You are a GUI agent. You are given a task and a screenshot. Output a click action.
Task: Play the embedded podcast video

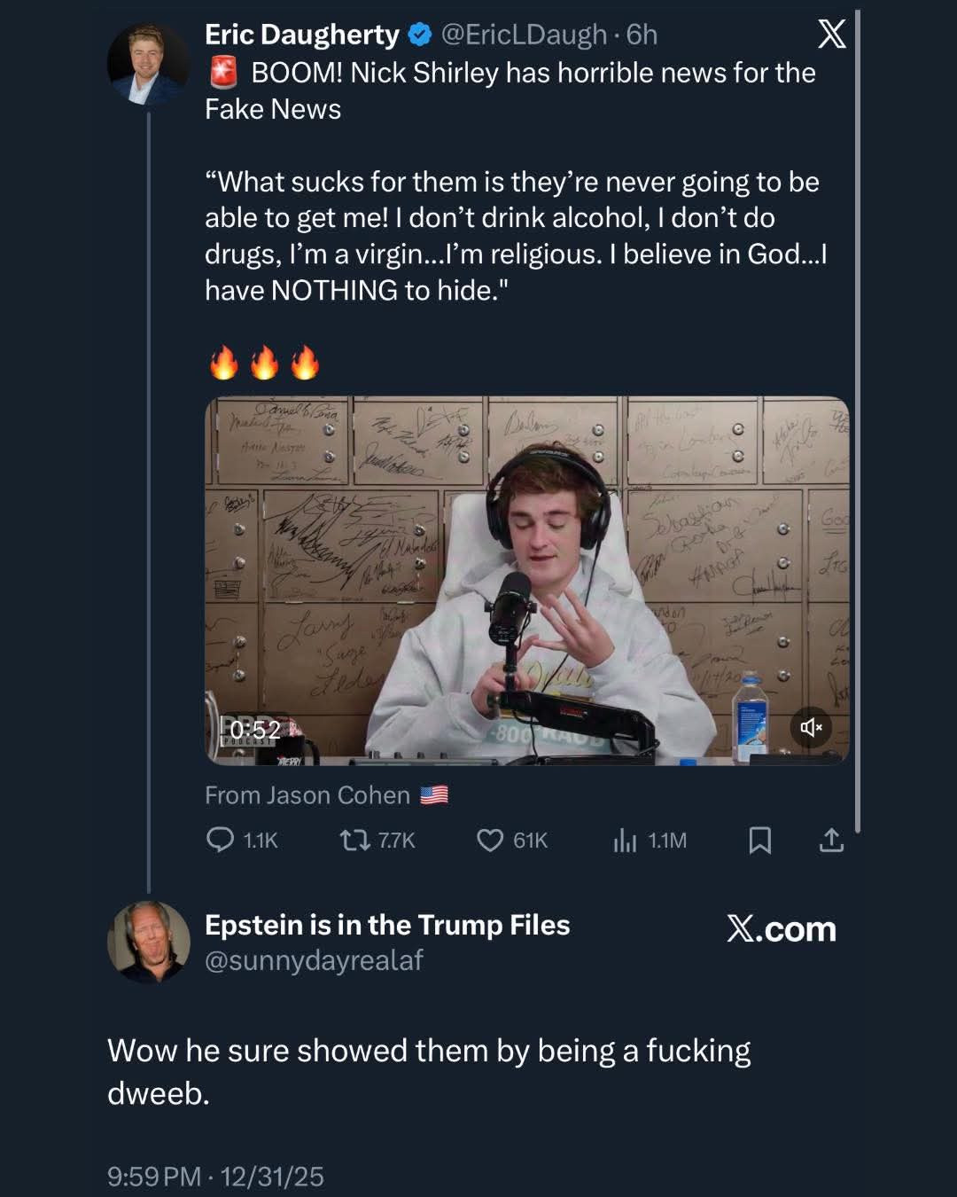(526, 580)
